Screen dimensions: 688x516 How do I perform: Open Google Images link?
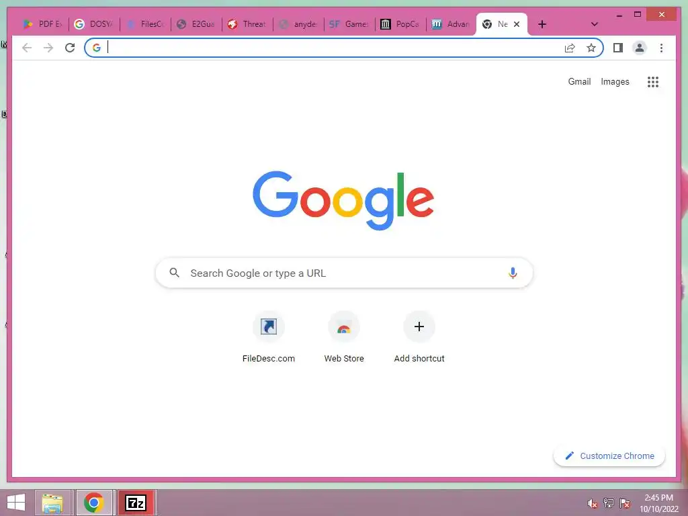tap(615, 81)
